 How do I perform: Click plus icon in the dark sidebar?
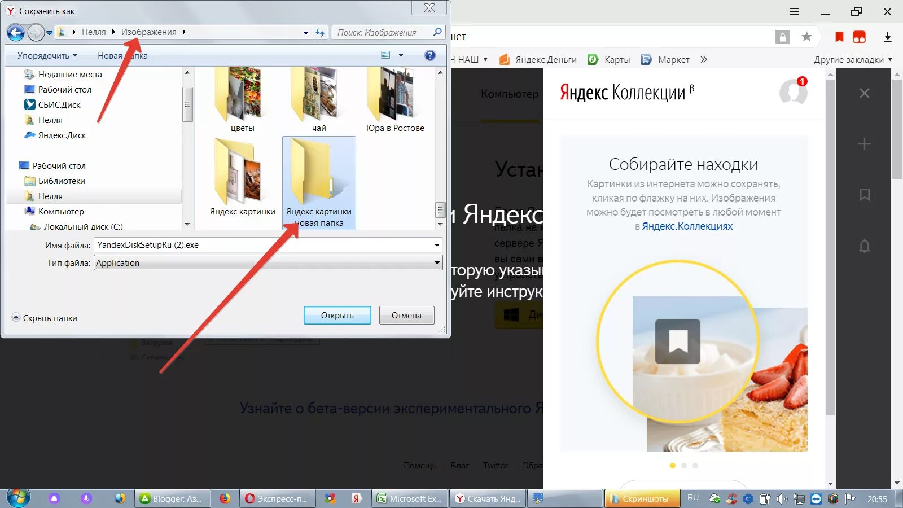point(865,144)
